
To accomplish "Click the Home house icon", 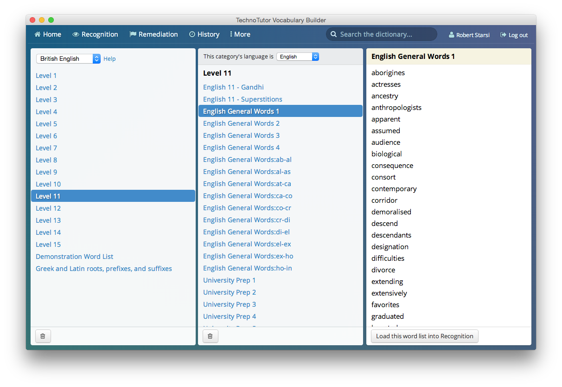I will coord(37,34).
